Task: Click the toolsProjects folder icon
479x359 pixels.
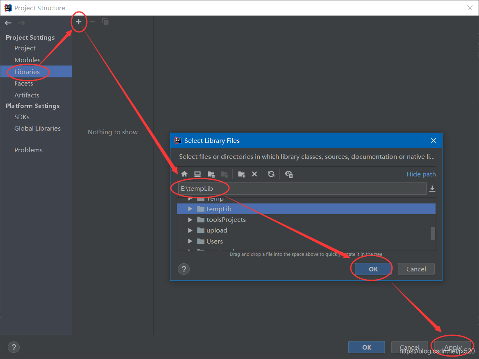Action: (201, 219)
